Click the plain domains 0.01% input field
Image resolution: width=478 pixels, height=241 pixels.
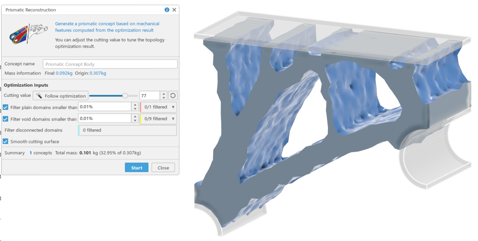click(106, 107)
